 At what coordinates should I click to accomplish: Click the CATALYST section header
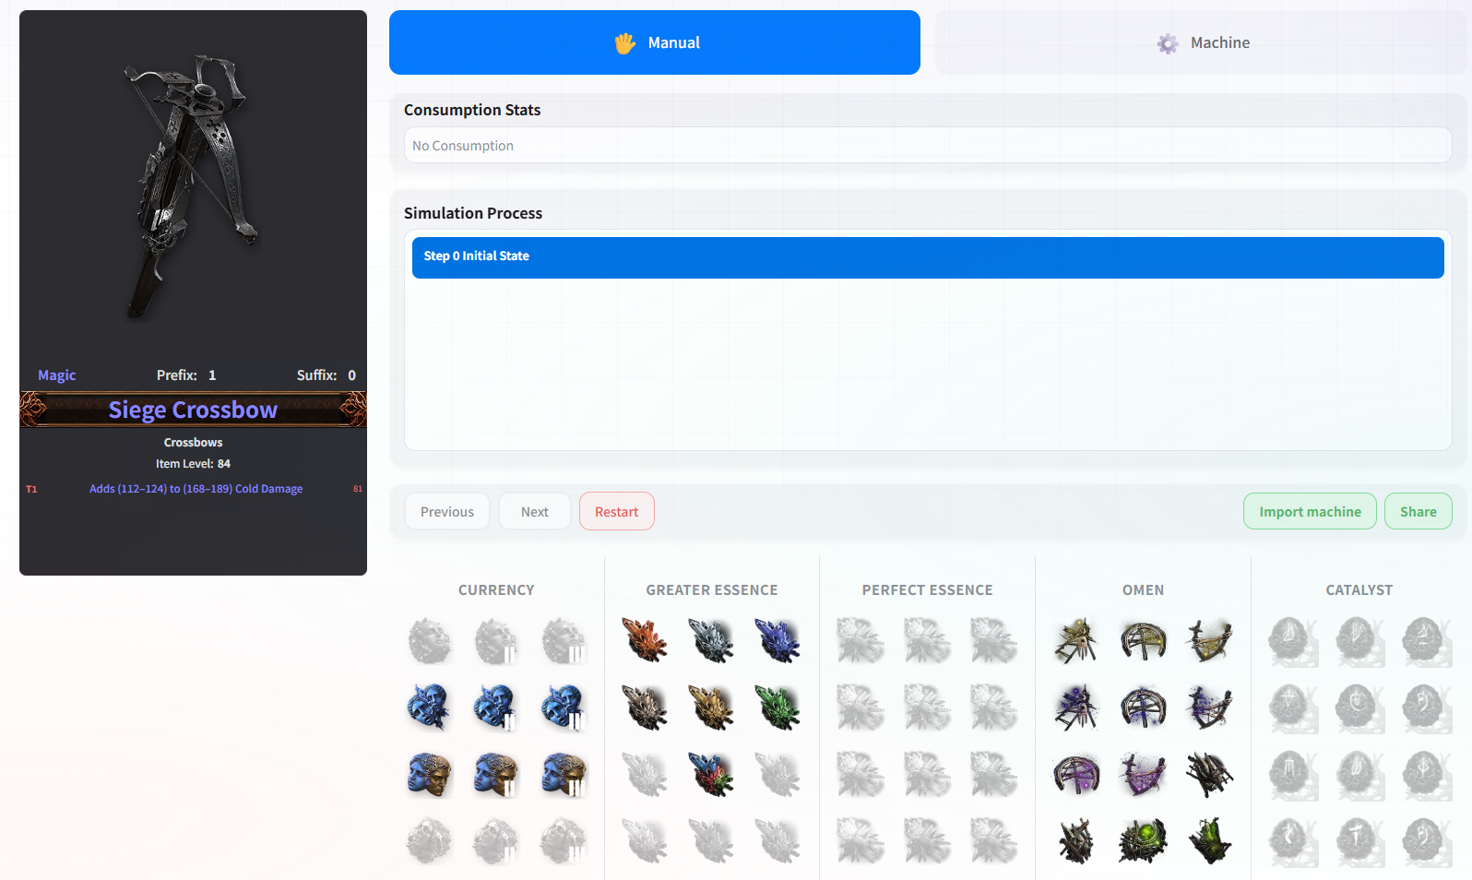coord(1359,590)
